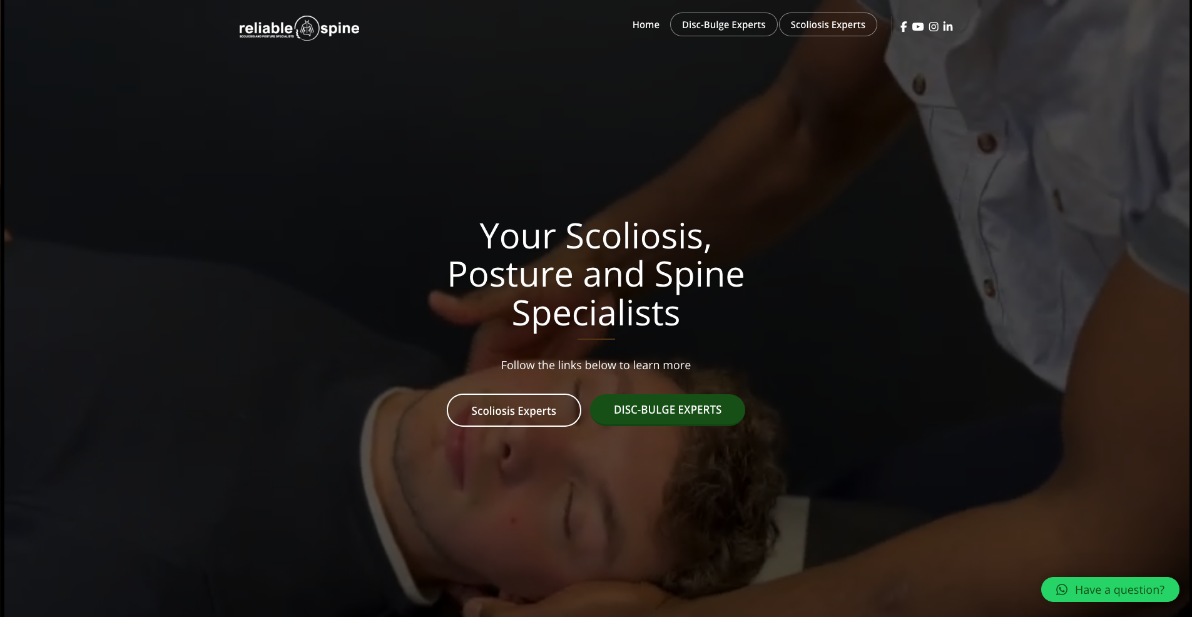The height and width of the screenshot is (617, 1192).
Task: Click the small divider line under heading
Action: [x=596, y=339]
